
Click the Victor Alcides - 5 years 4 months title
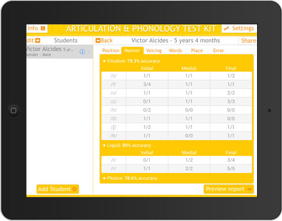coord(176,41)
